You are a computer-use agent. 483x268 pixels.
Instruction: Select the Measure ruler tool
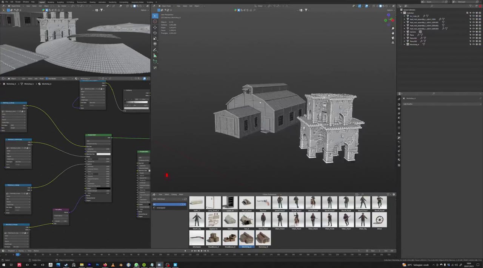(x=155, y=56)
